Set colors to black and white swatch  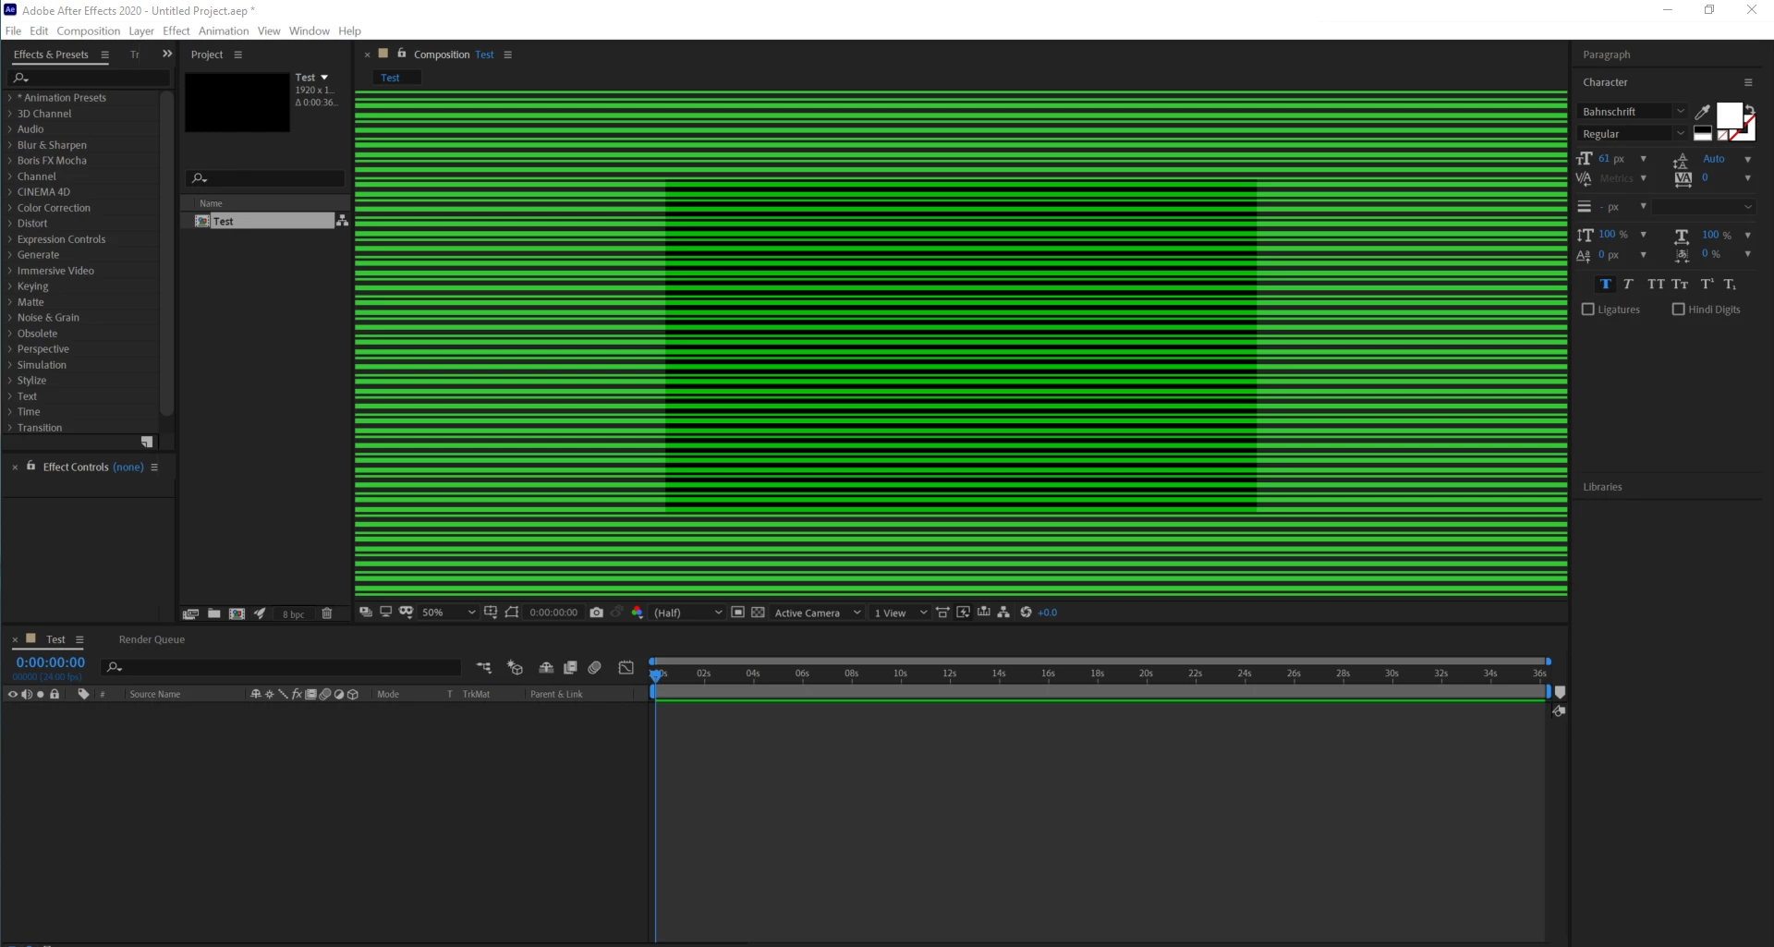[1702, 133]
